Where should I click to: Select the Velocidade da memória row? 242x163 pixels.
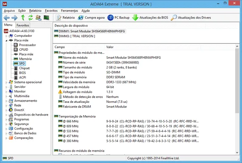tap(97, 82)
